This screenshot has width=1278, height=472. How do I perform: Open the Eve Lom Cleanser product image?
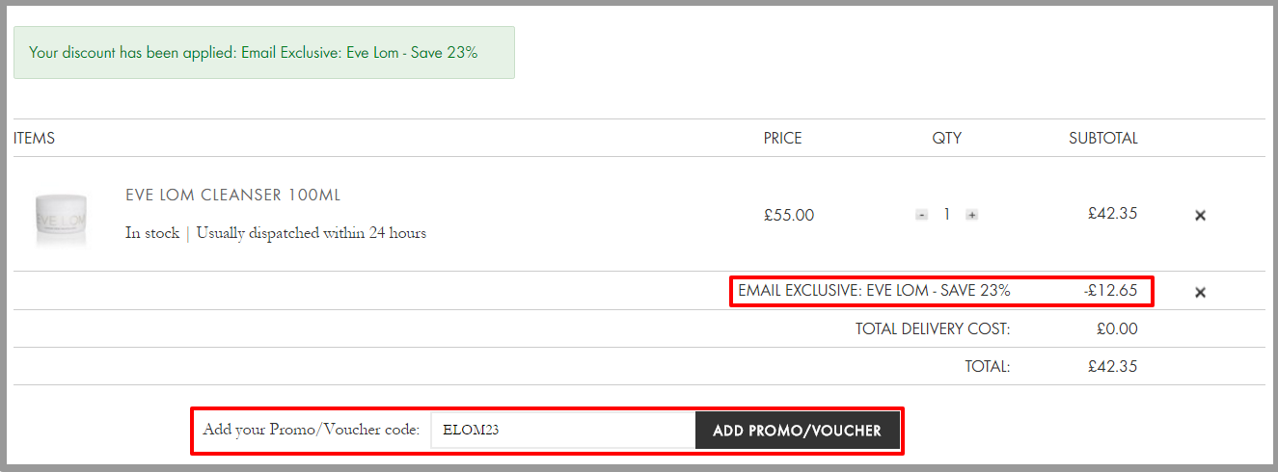click(61, 219)
